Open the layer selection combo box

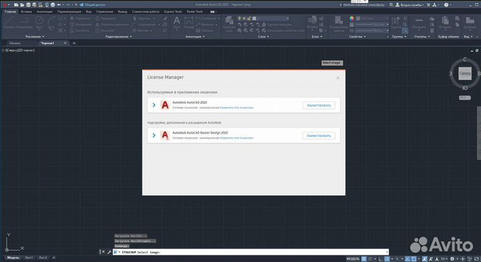click(x=263, y=19)
